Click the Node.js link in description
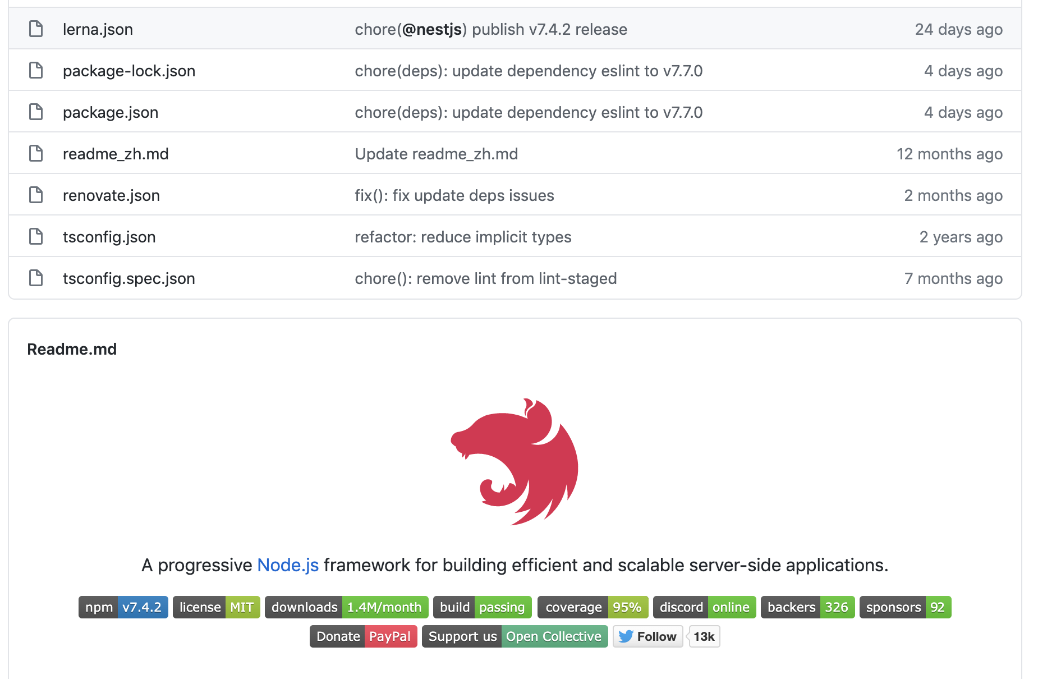The height and width of the screenshot is (679, 1038). (288, 565)
